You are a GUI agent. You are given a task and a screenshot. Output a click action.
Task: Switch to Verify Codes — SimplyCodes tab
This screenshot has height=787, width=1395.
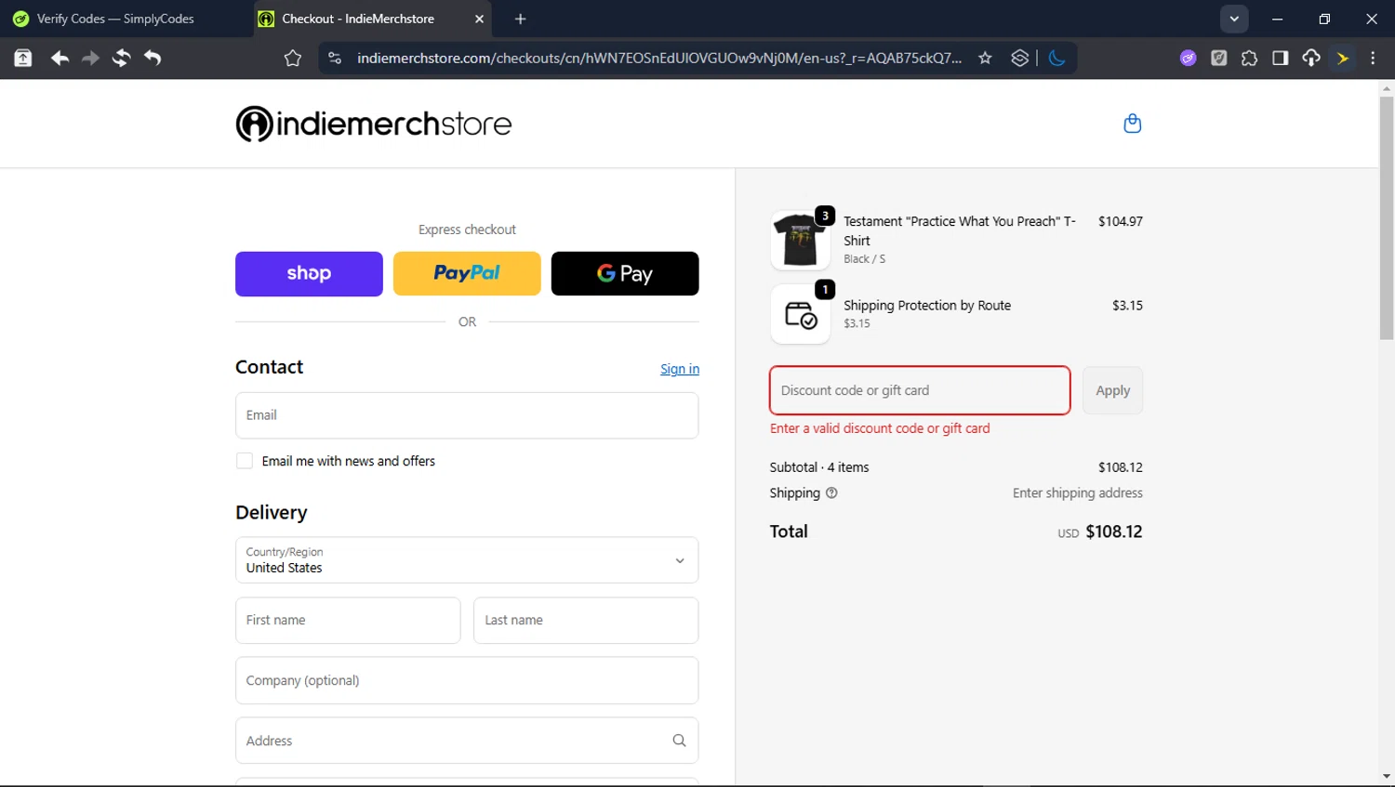[115, 19]
